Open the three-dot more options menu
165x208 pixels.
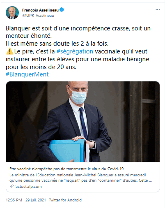pyautogui.click(x=158, y=9)
